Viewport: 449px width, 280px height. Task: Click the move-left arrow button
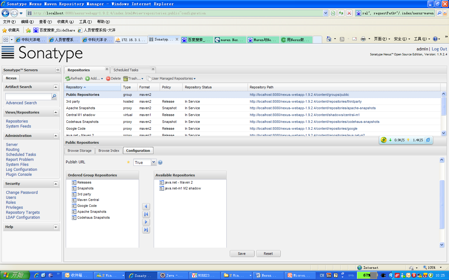click(x=146, y=207)
